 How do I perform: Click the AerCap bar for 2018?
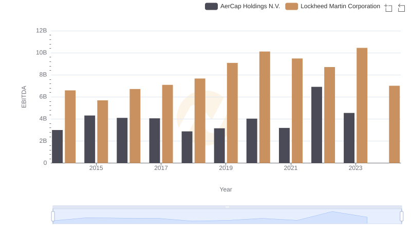point(187,147)
